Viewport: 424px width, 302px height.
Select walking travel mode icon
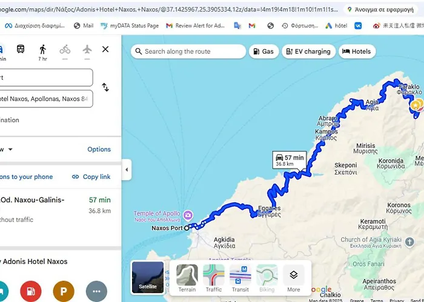click(x=42, y=50)
